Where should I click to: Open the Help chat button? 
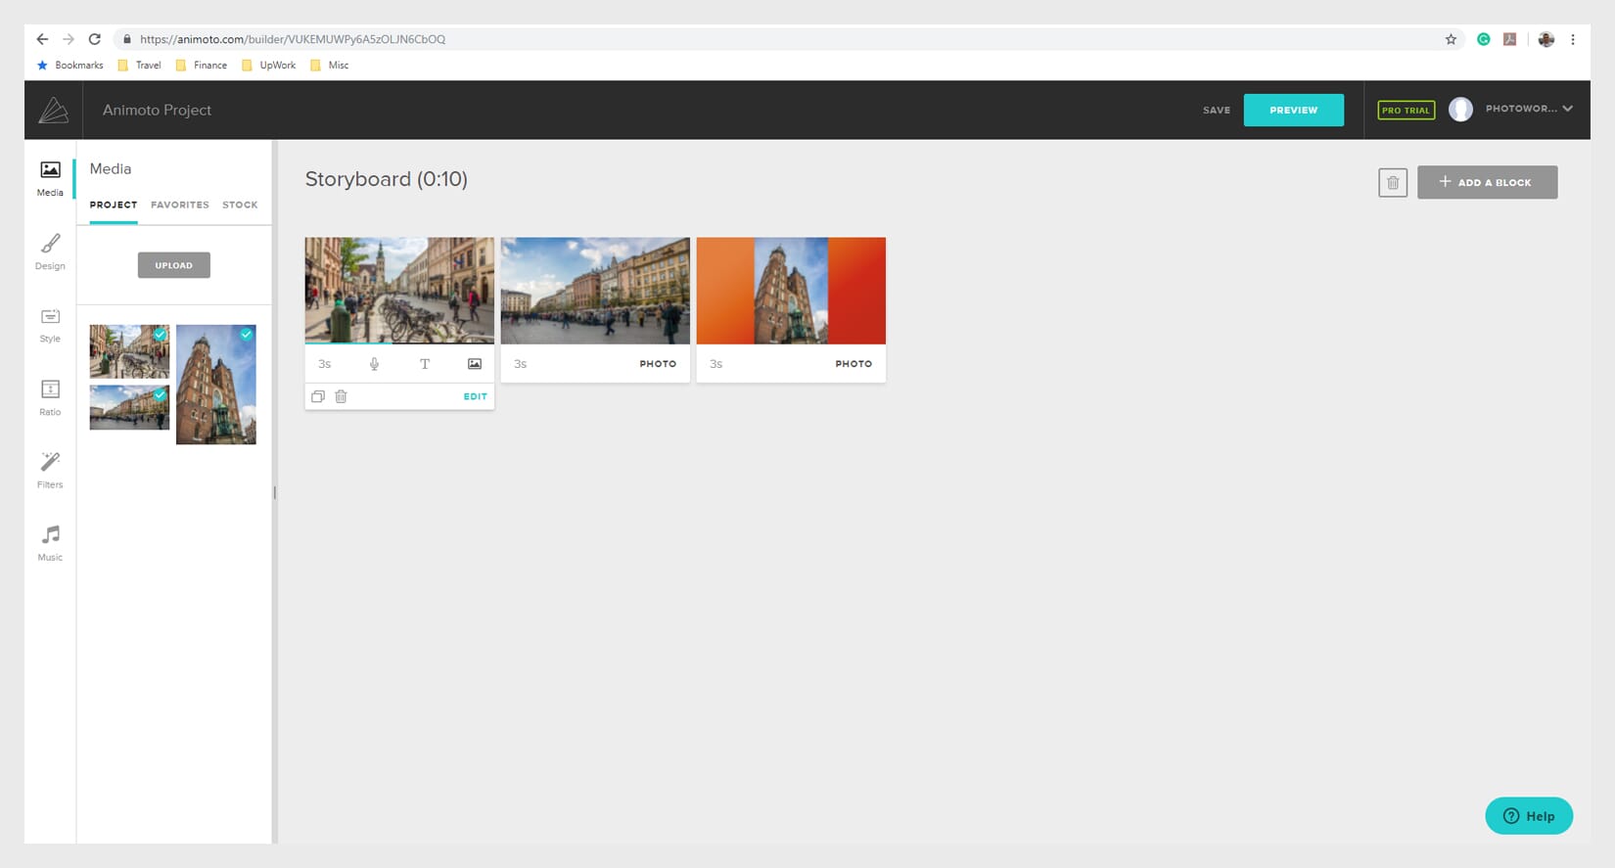pos(1529,816)
